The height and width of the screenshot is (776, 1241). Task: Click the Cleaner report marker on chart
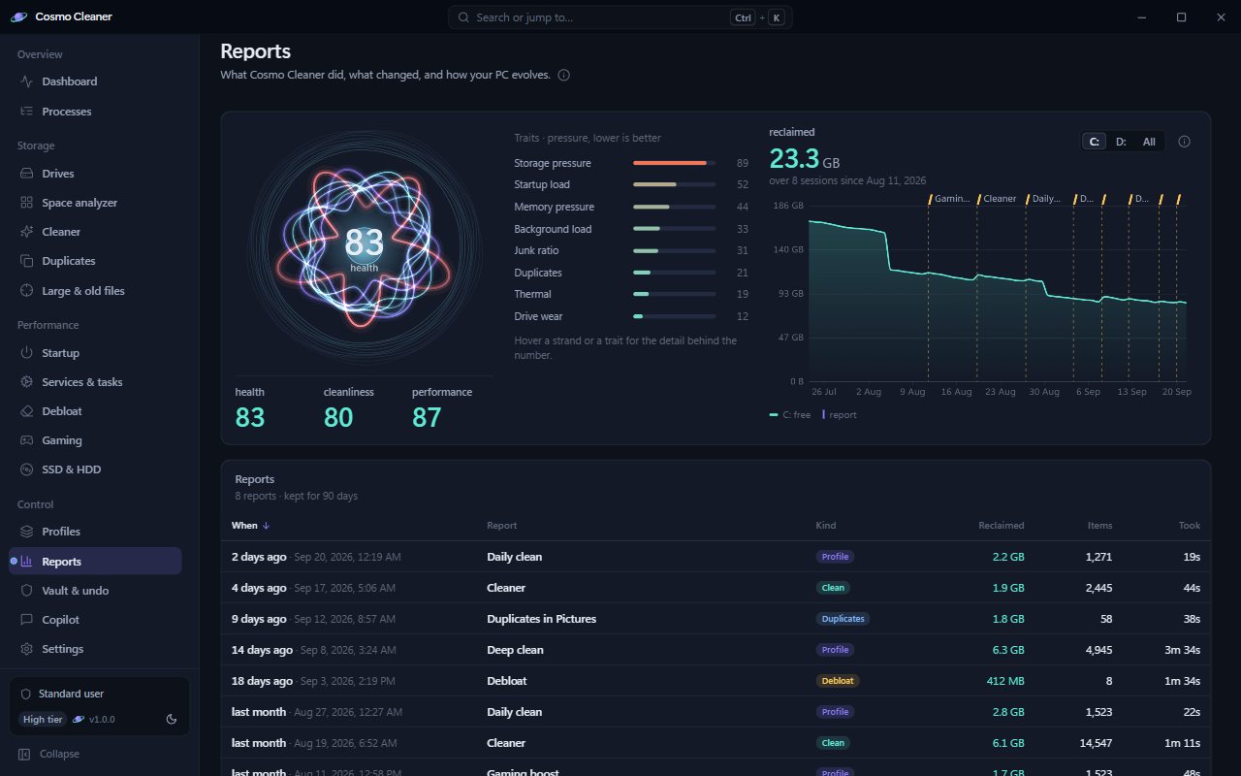pos(998,199)
